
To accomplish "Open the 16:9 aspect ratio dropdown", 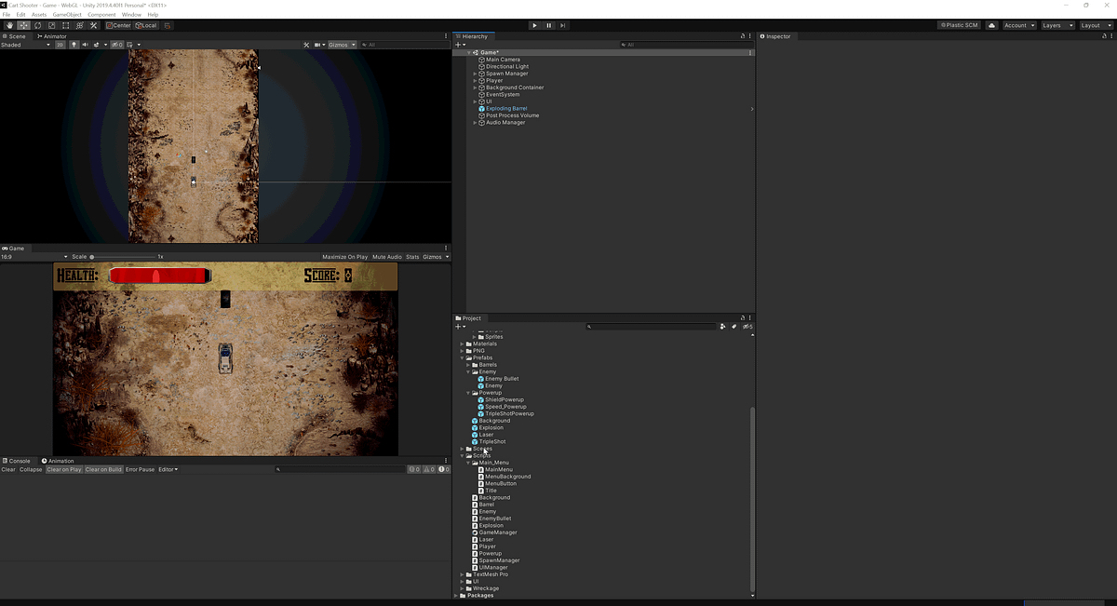I will pyautogui.click(x=34, y=257).
